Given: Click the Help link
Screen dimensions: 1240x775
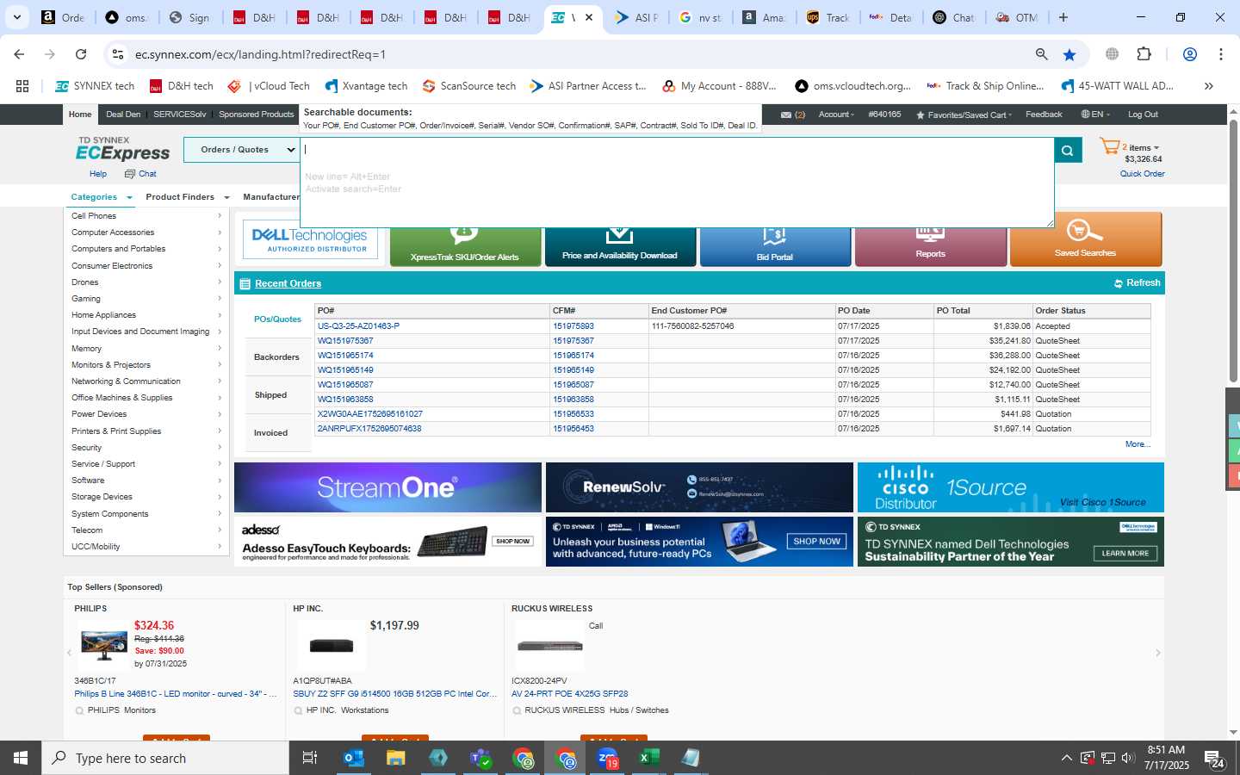Looking at the screenshot, I should coord(98,174).
